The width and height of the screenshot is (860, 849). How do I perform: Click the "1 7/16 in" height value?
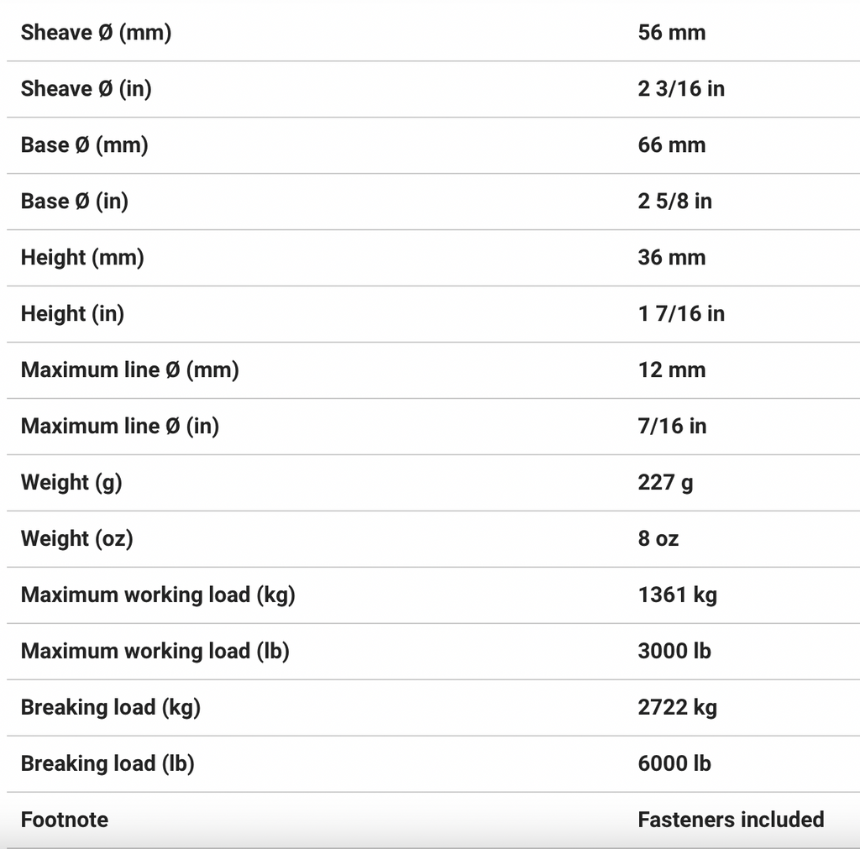680,314
